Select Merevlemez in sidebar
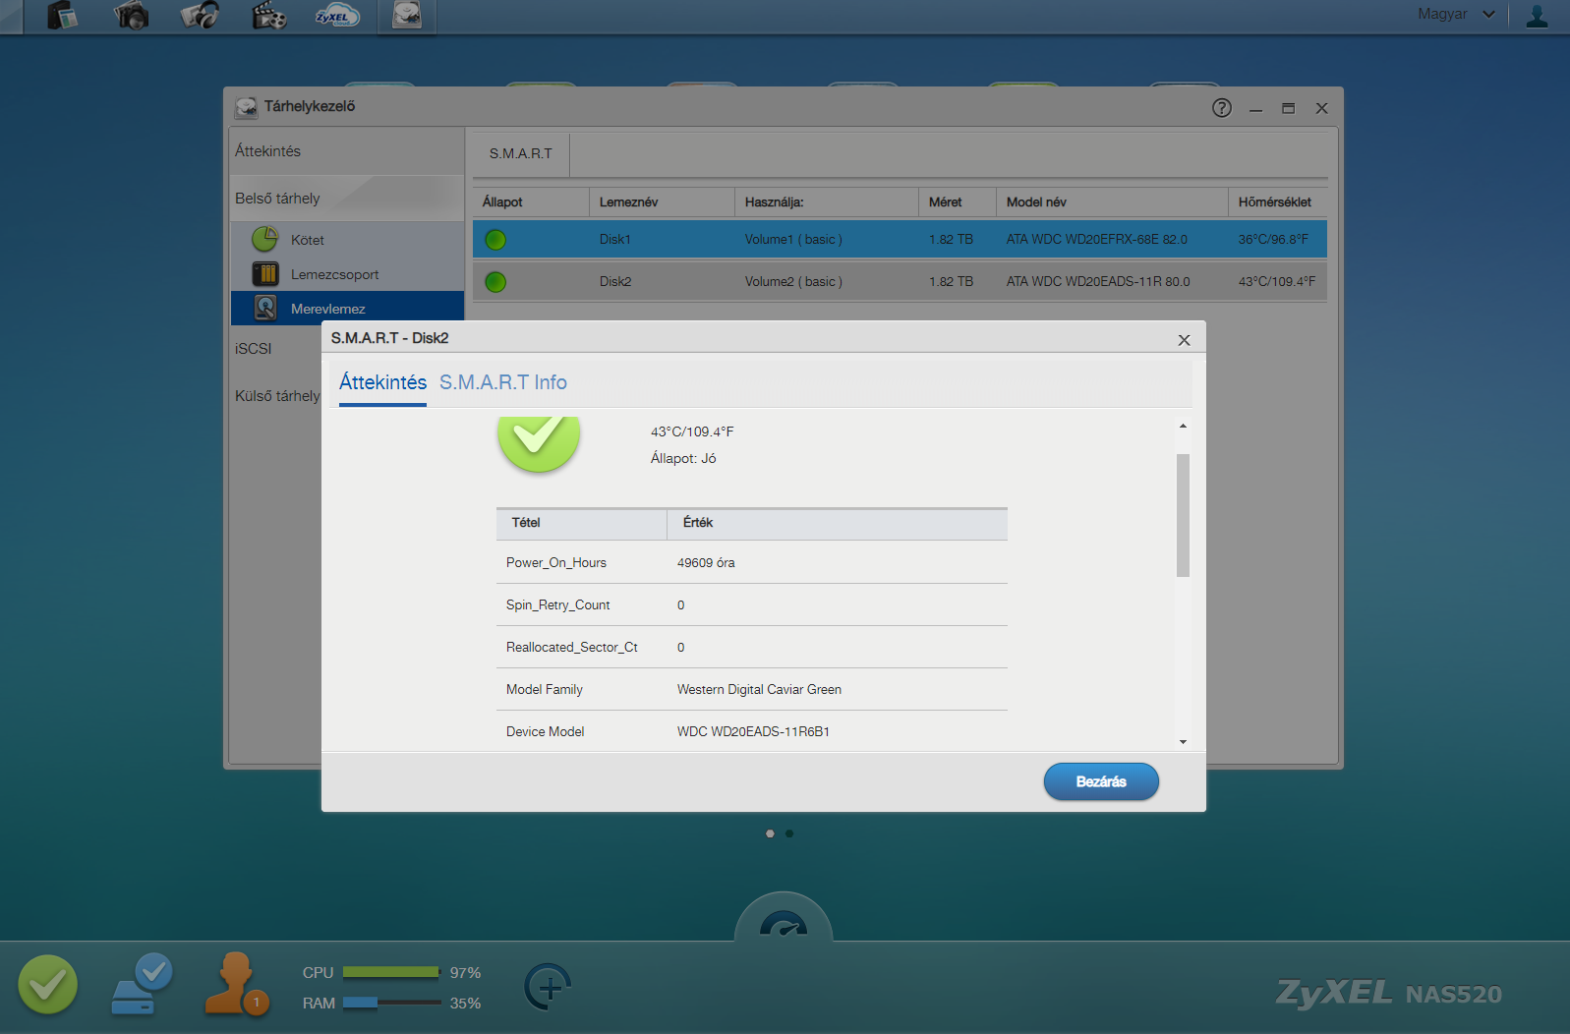This screenshot has width=1570, height=1034. [346, 309]
